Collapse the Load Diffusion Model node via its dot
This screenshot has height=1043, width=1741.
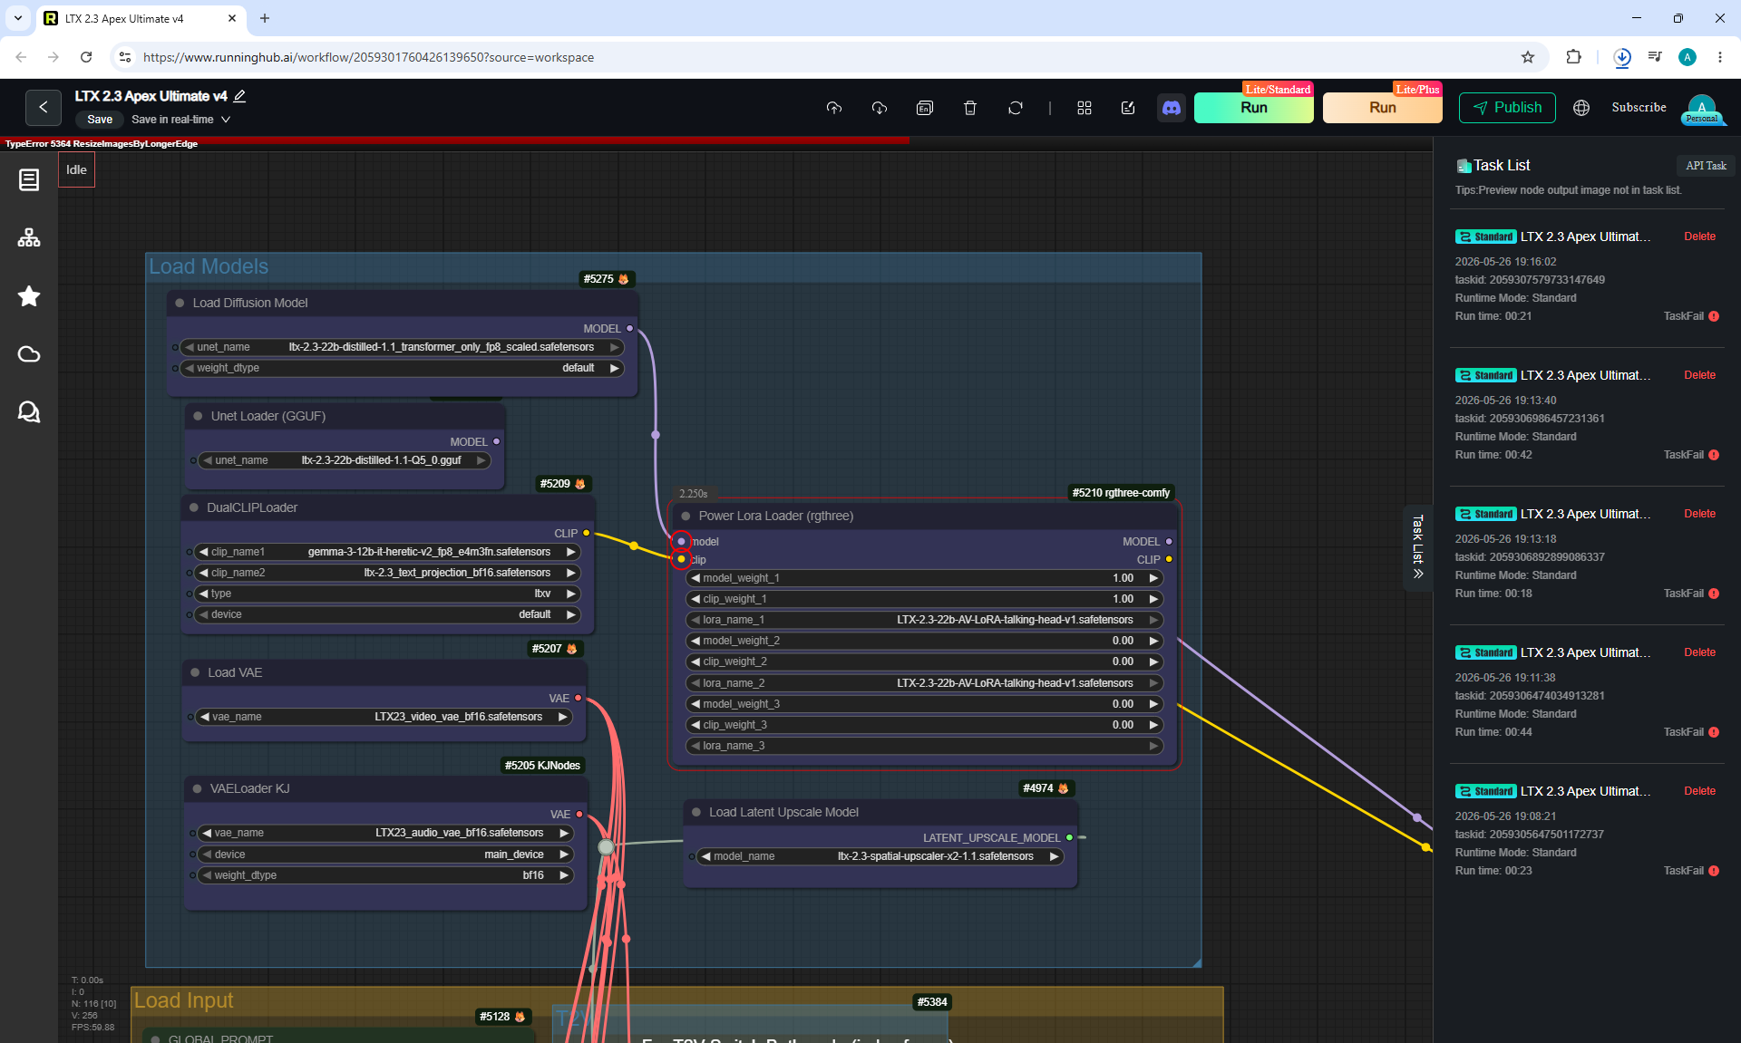180,303
